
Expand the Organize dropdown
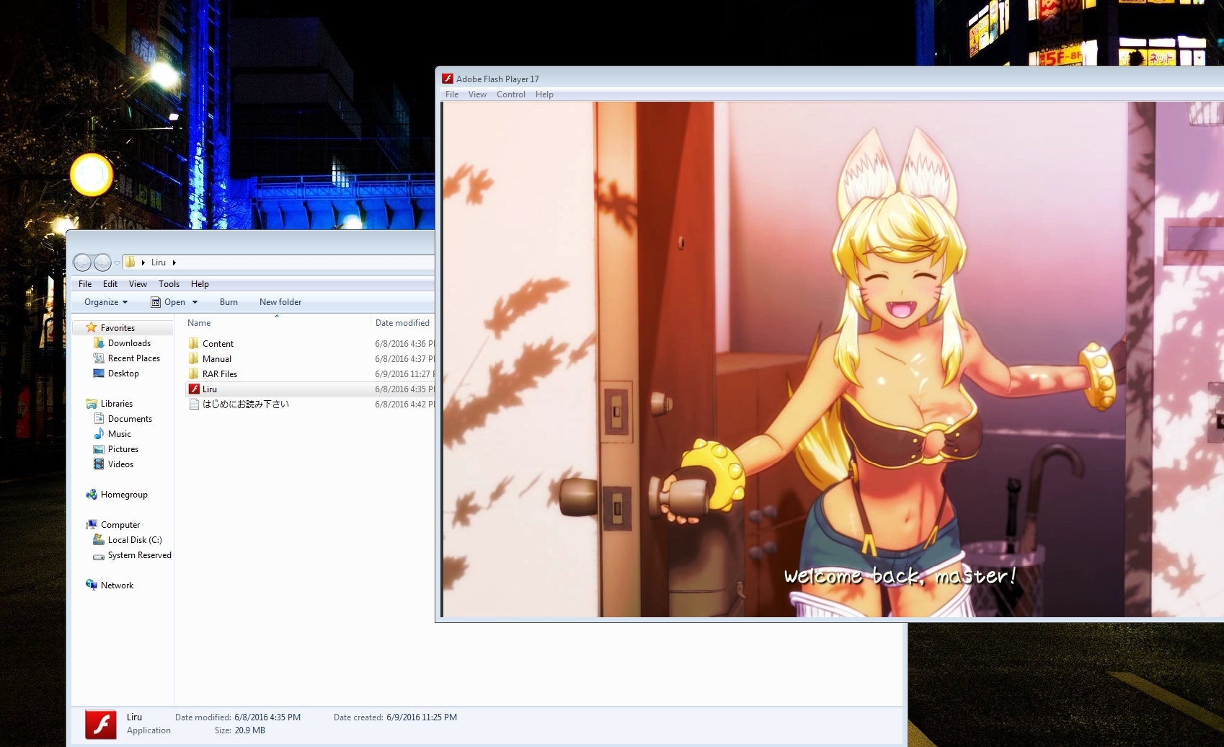click(106, 302)
